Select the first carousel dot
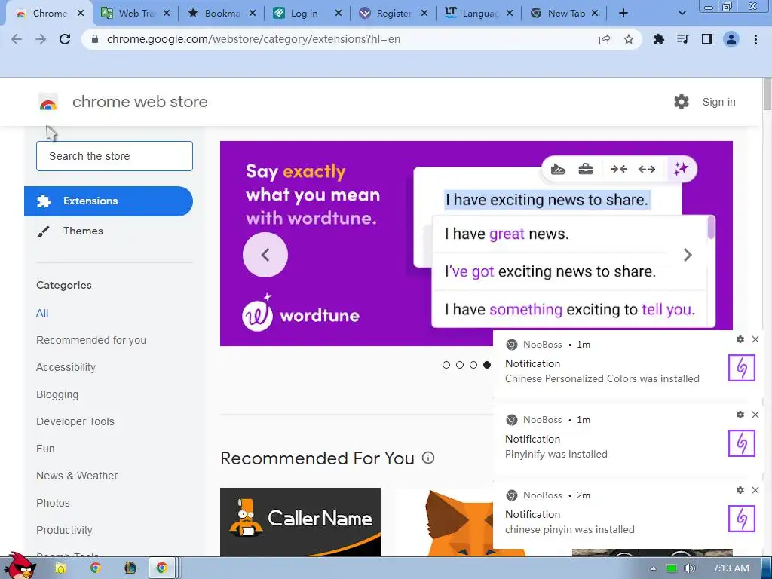Viewport: 772px width, 579px height. click(446, 365)
